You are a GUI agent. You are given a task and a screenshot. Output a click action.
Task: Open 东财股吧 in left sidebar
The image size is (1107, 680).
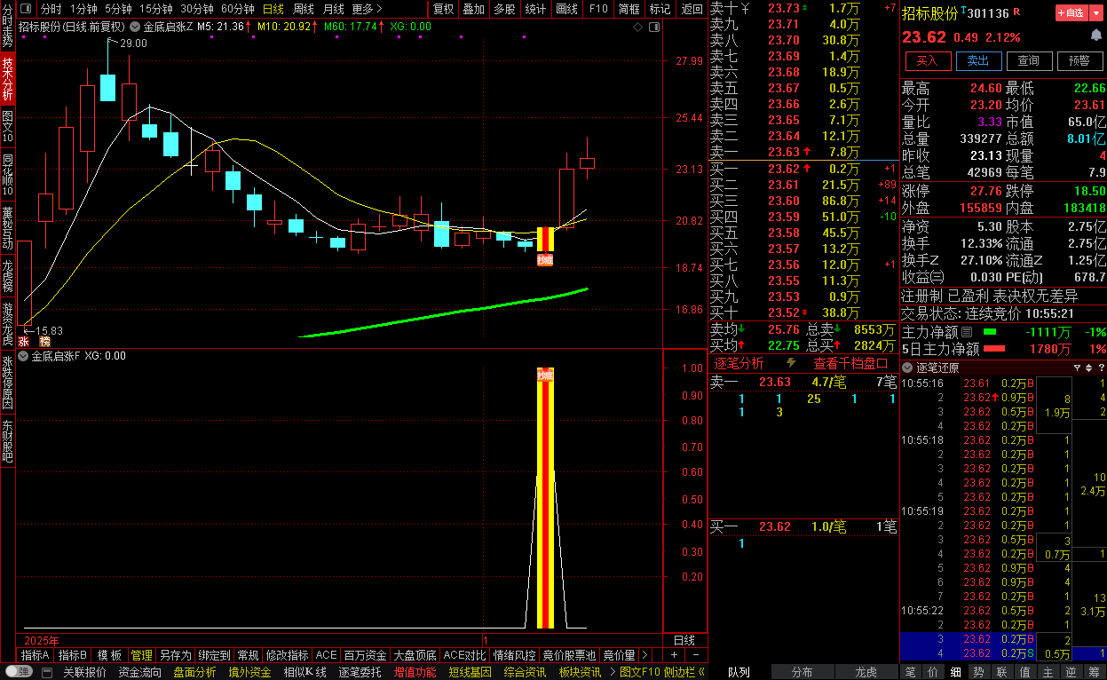coord(7,441)
